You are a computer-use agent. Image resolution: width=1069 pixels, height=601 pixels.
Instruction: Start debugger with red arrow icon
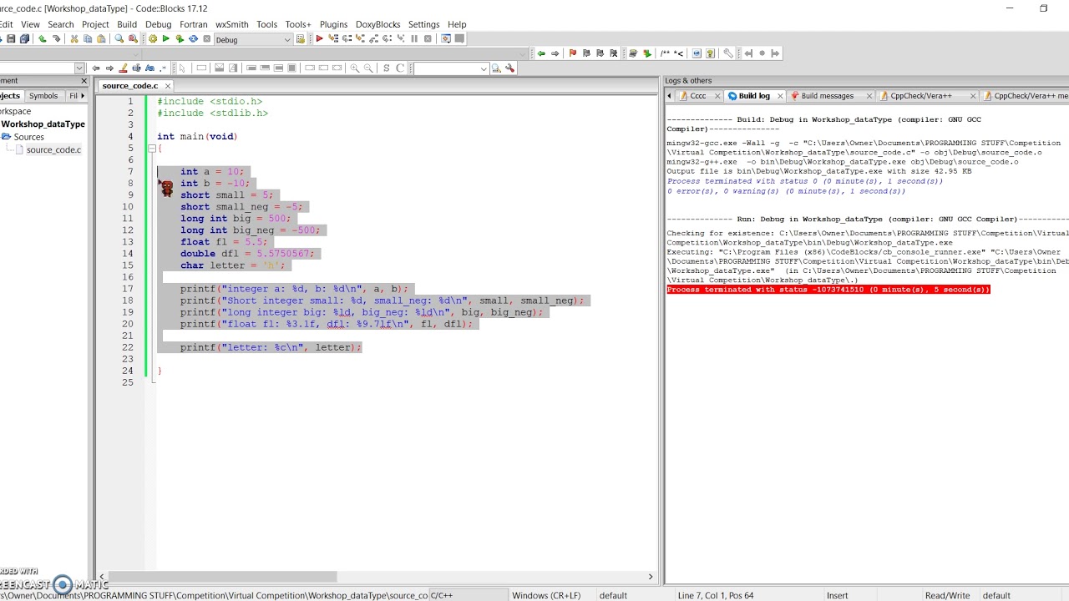pos(319,39)
